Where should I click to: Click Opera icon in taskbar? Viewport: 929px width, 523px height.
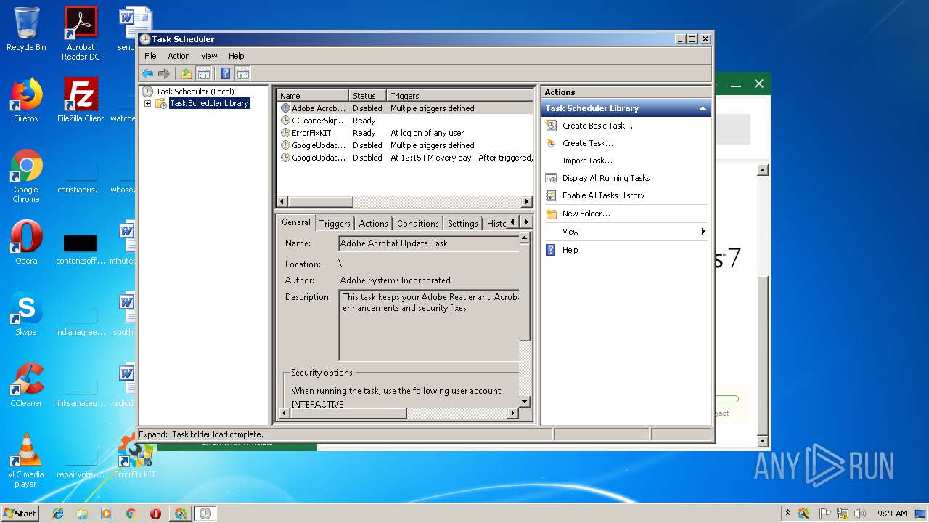point(155,514)
